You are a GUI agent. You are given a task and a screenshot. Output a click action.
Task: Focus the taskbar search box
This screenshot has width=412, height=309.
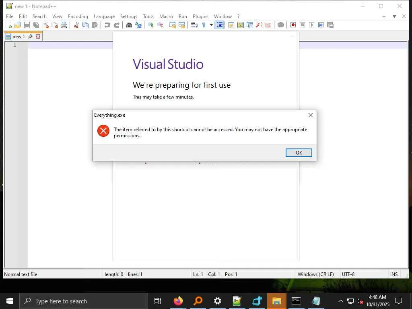click(x=84, y=301)
